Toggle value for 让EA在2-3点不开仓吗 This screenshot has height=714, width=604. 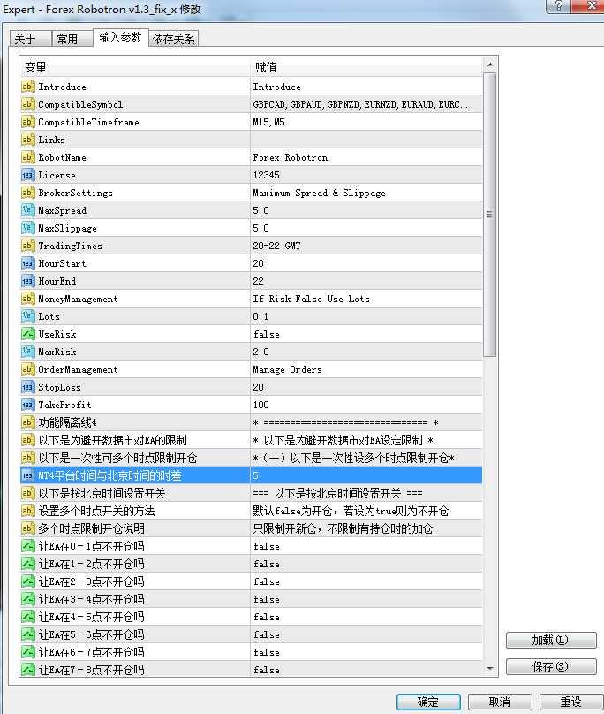point(366,581)
